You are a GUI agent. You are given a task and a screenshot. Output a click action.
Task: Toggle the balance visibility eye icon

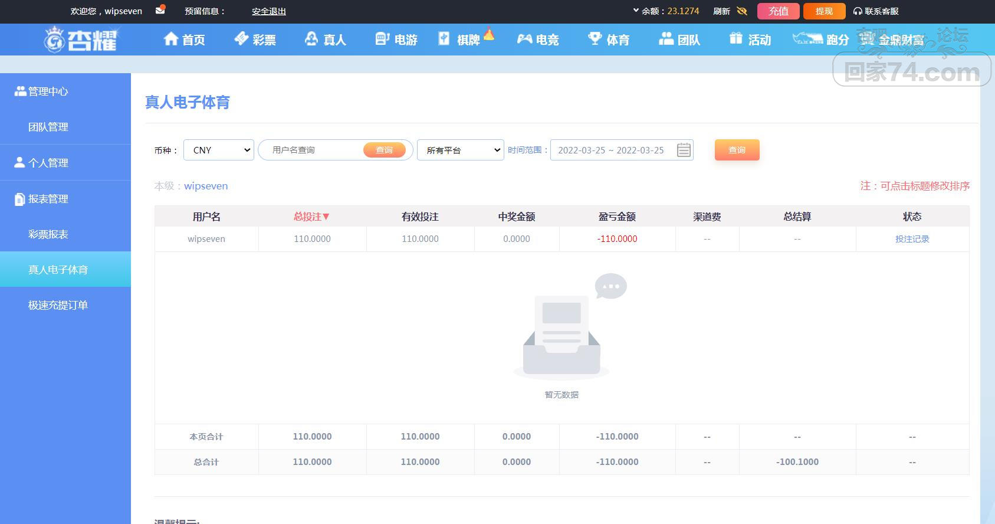742,11
